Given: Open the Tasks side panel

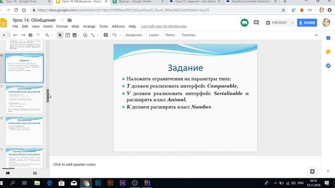Looking at the screenshot, I should (328, 66).
